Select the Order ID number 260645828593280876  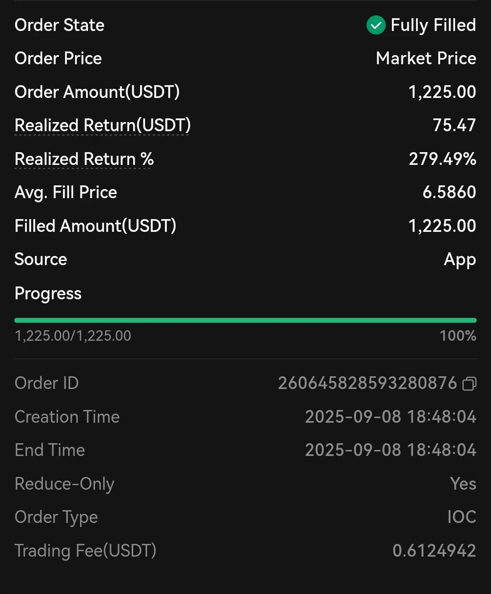pyautogui.click(x=367, y=384)
